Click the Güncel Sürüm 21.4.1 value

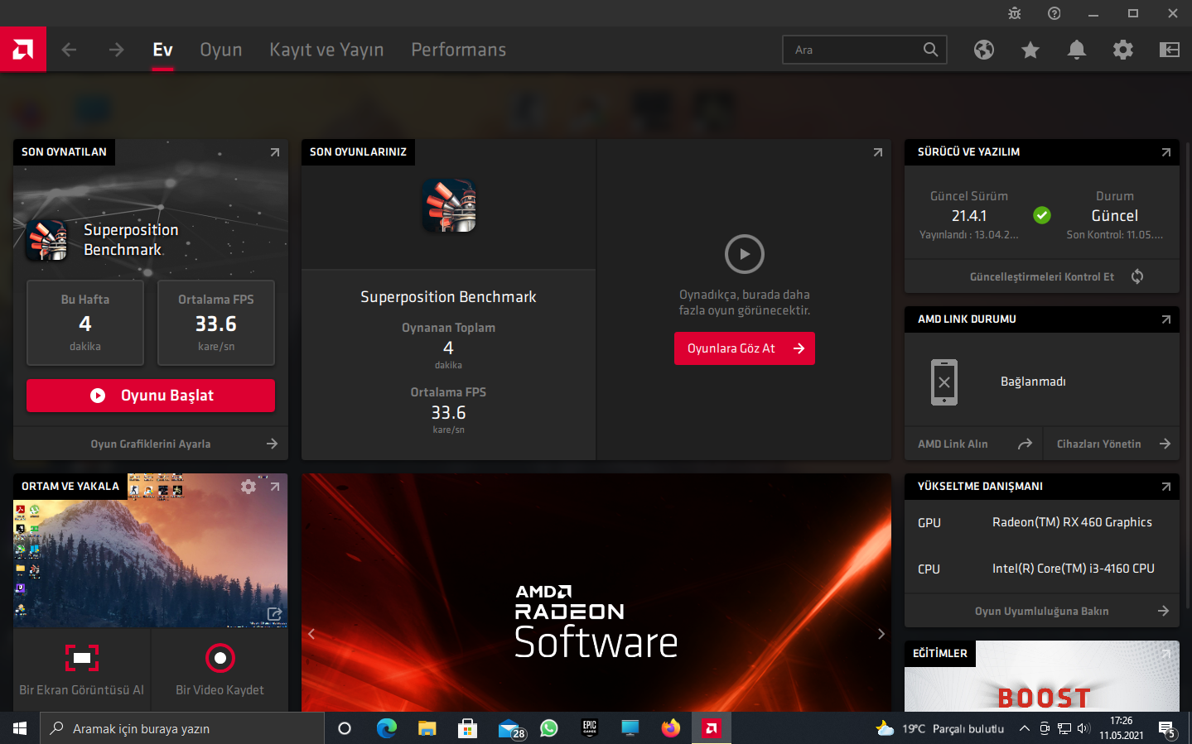point(969,216)
